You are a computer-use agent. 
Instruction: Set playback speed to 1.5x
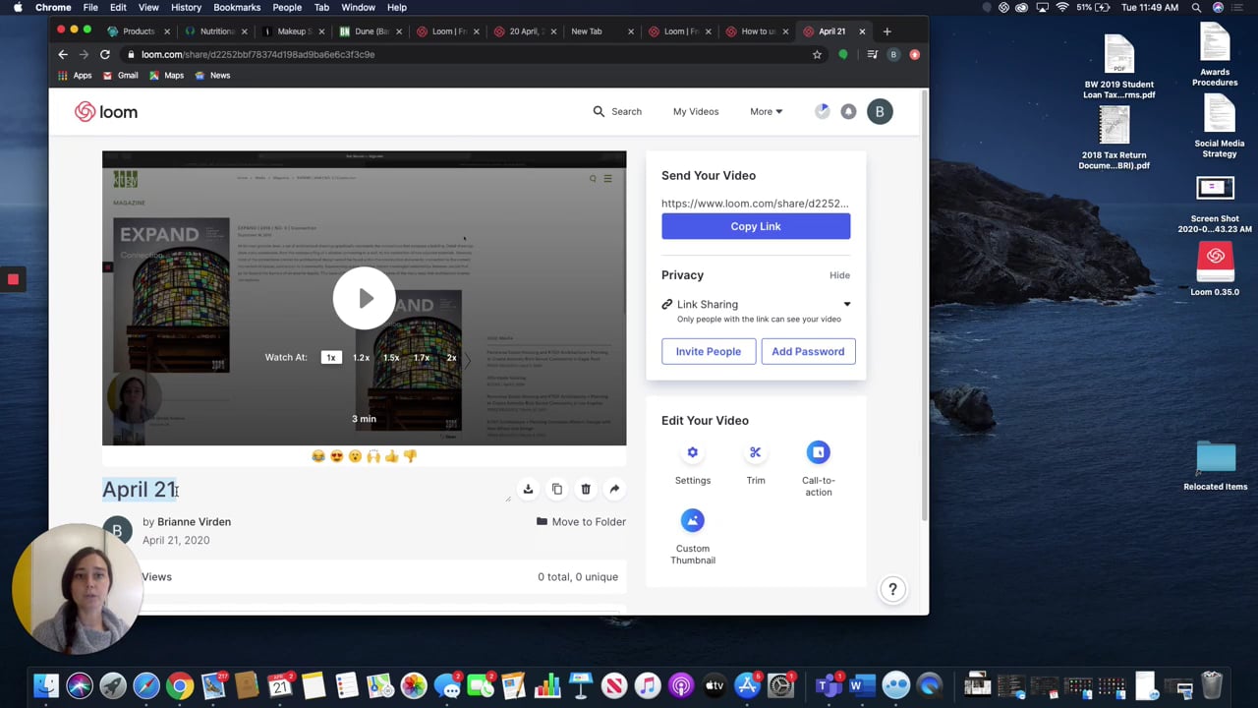pyautogui.click(x=391, y=358)
